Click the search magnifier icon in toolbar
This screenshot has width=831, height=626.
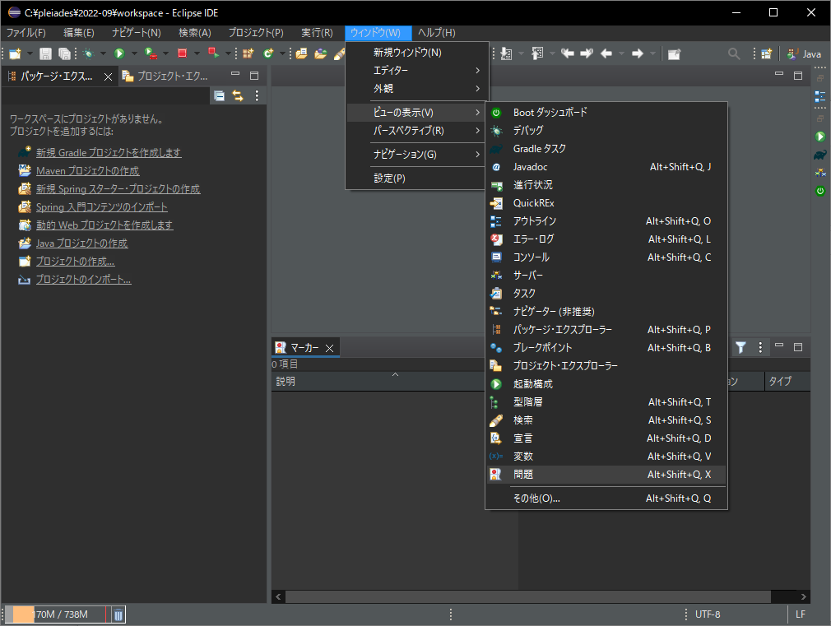[734, 53]
